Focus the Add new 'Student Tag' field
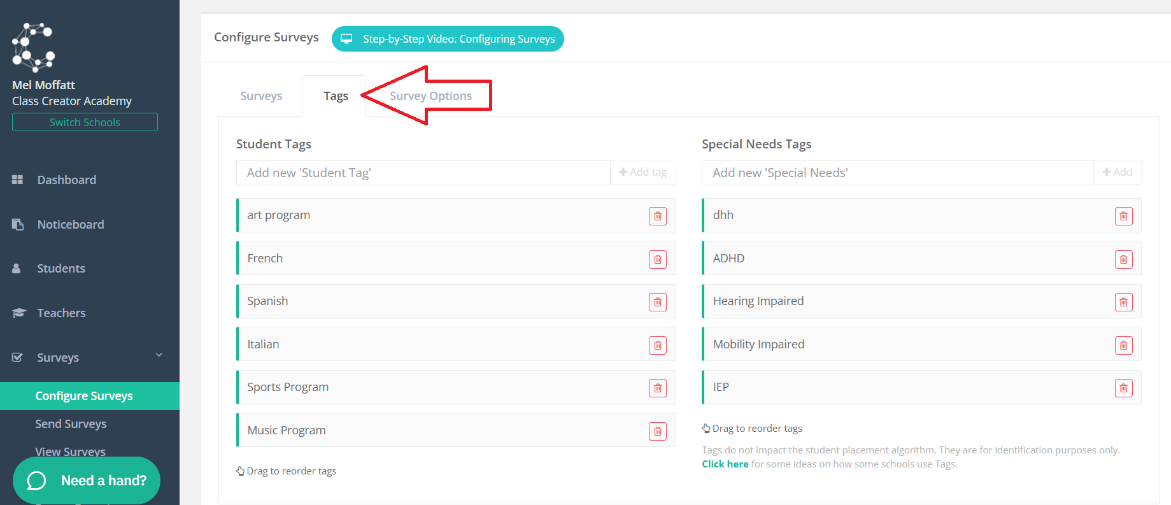 [423, 173]
